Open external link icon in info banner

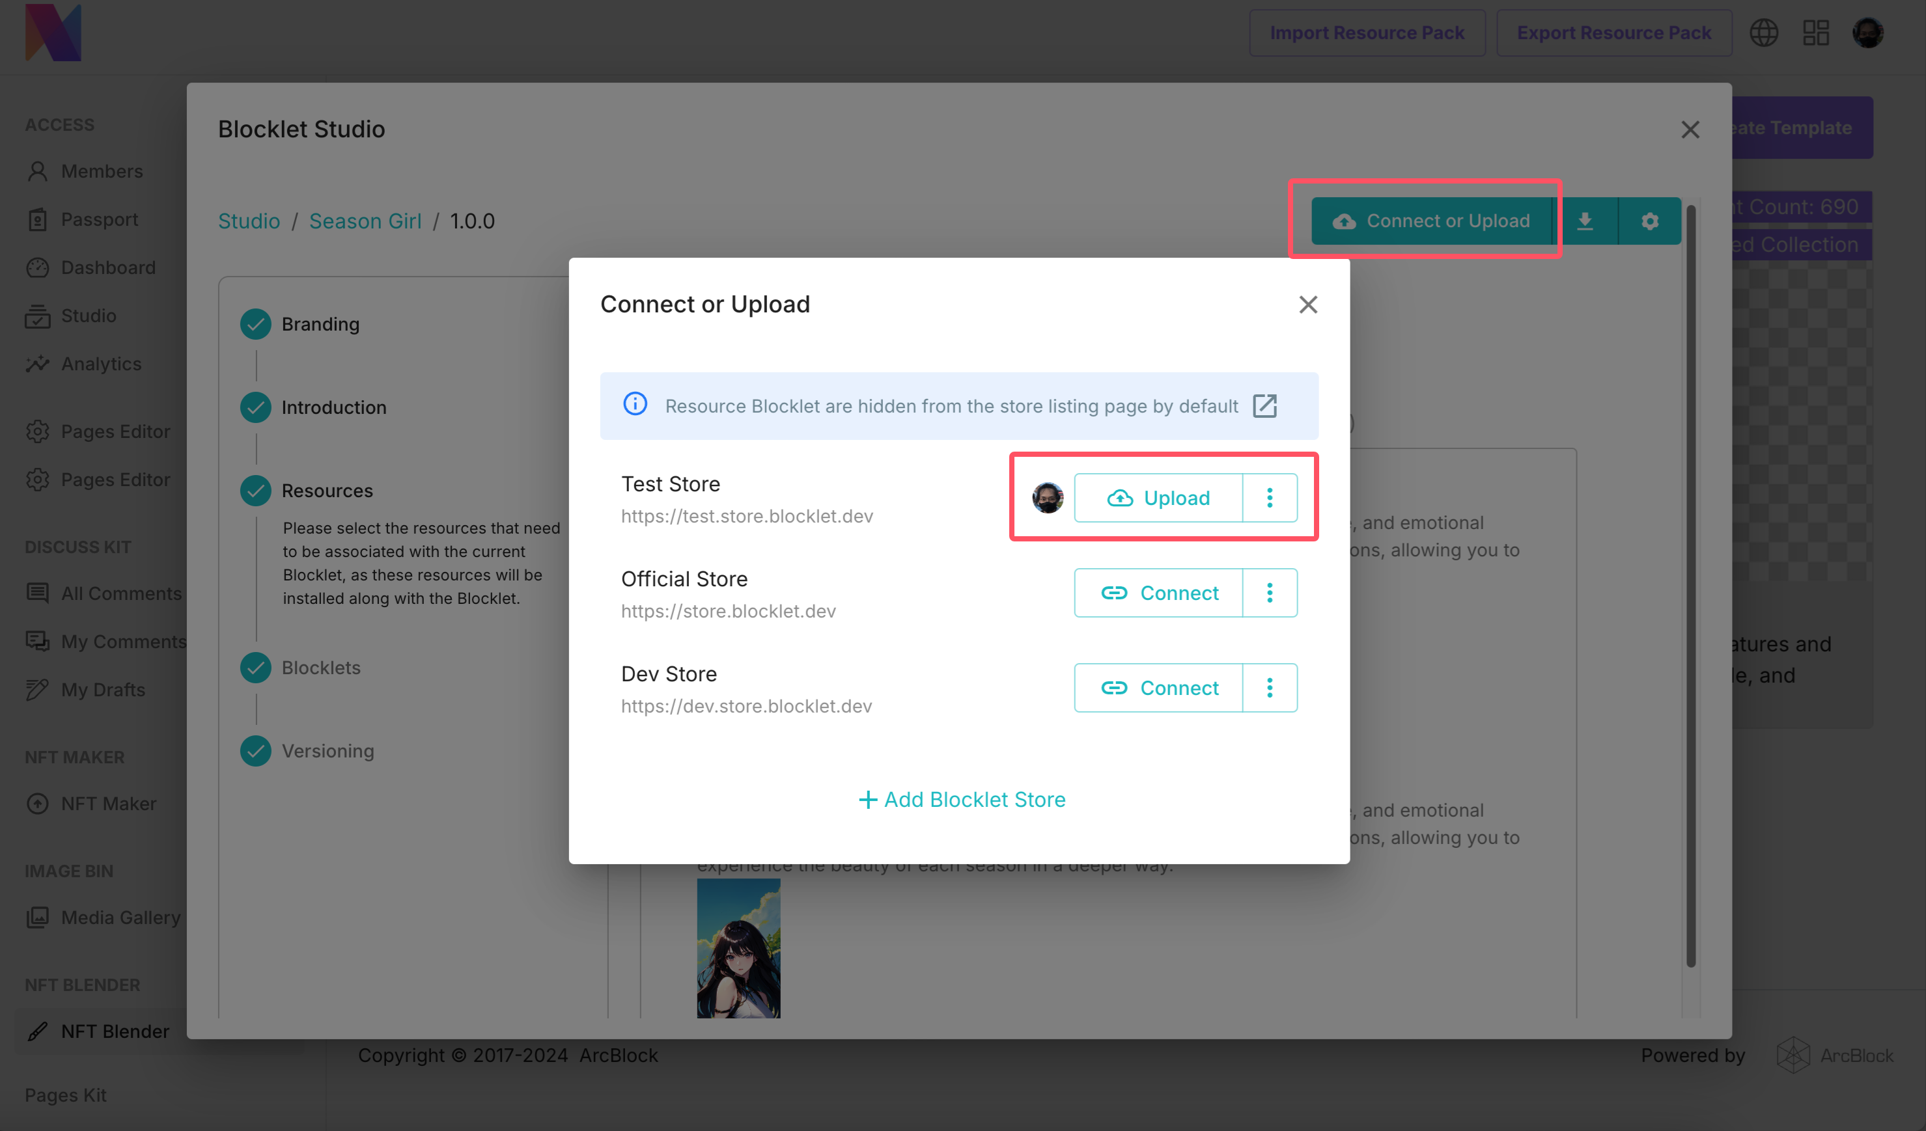(1264, 405)
